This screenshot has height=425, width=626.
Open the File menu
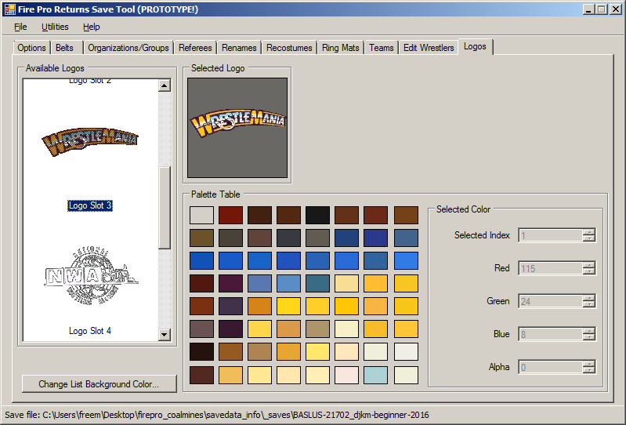click(20, 27)
